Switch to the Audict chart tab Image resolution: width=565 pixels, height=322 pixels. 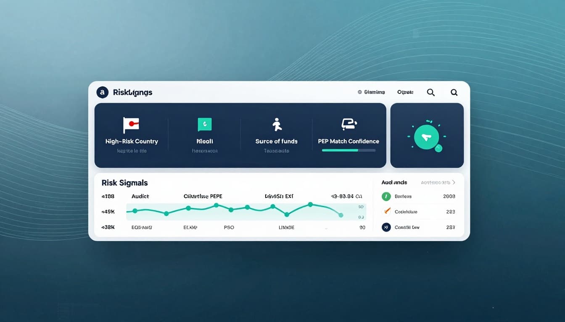click(x=140, y=196)
